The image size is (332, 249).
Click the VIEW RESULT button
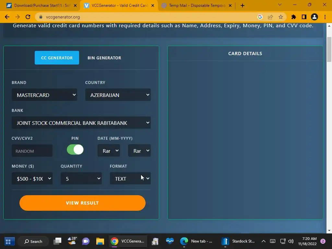coord(82,203)
